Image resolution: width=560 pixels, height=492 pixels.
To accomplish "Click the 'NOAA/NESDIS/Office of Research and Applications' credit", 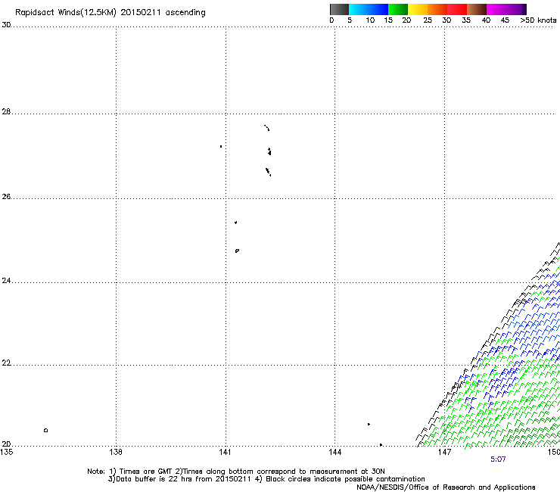I will 446,487.
